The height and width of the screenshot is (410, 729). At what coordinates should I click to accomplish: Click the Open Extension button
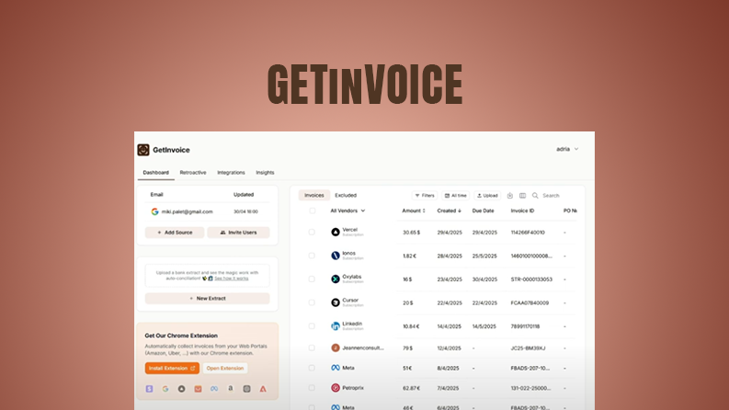225,368
